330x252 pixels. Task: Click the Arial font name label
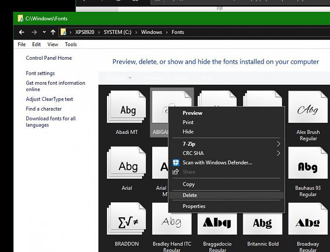click(127, 188)
